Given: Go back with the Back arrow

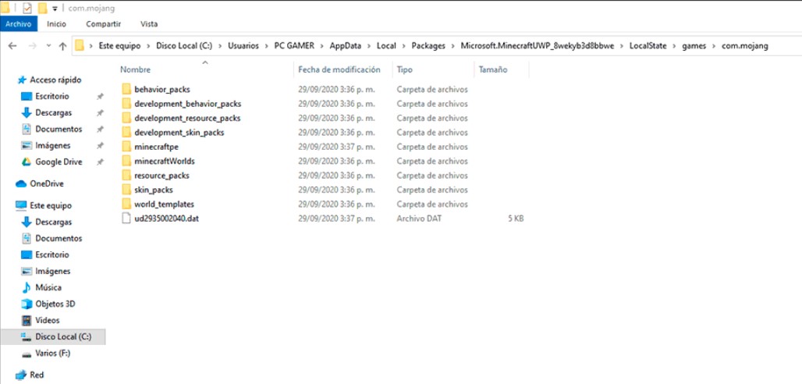Looking at the screenshot, I should pyautogui.click(x=12, y=45).
